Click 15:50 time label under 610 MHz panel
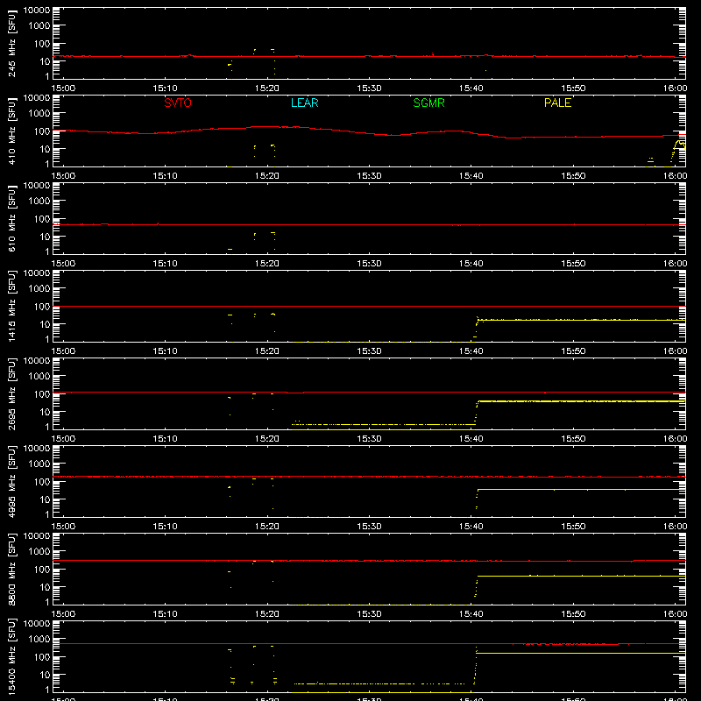The image size is (701, 701). click(x=573, y=264)
